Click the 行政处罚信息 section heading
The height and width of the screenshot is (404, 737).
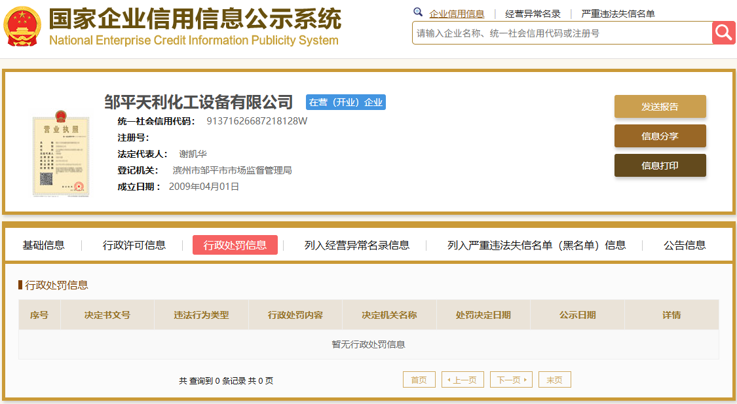[56, 285]
